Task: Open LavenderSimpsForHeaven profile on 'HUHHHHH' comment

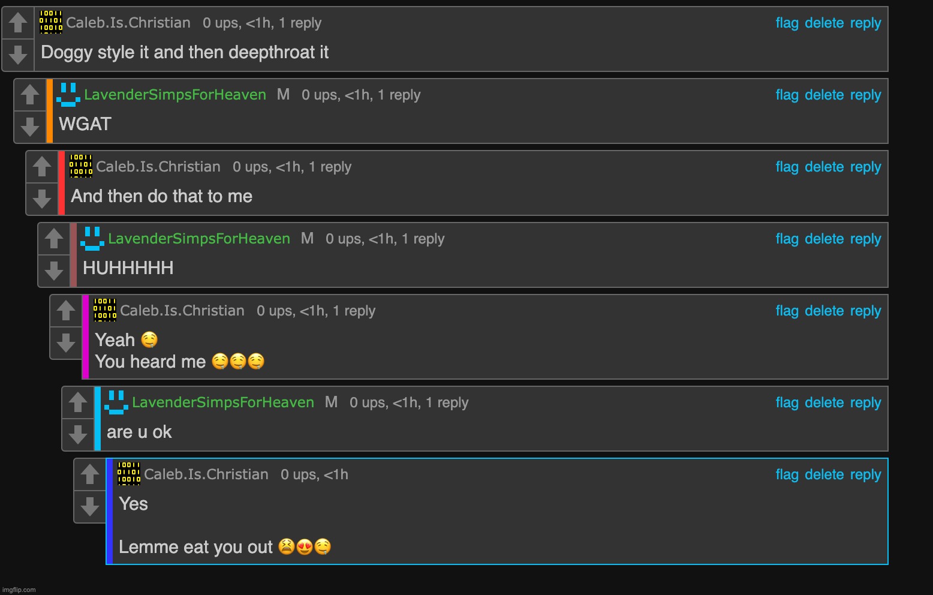Action: [x=199, y=239]
